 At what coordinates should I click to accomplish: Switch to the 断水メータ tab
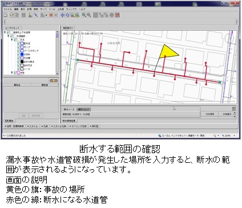tap(69, 109)
